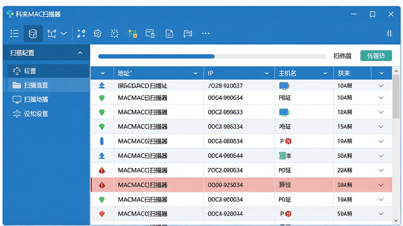Click the green shield icon in the 00C2-999633 row
The width and height of the screenshot is (403, 226).
(102, 112)
